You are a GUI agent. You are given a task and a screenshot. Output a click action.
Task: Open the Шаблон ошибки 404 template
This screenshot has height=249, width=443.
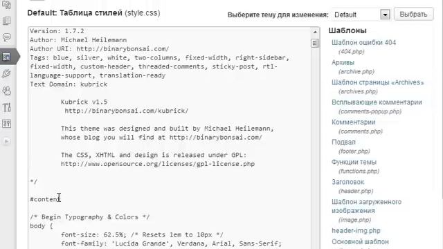pos(363,43)
